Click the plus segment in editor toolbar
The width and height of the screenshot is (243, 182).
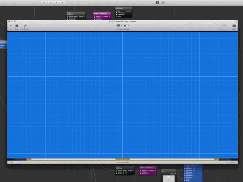coord(63,2)
